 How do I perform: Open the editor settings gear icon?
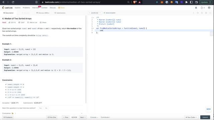click(206, 13)
